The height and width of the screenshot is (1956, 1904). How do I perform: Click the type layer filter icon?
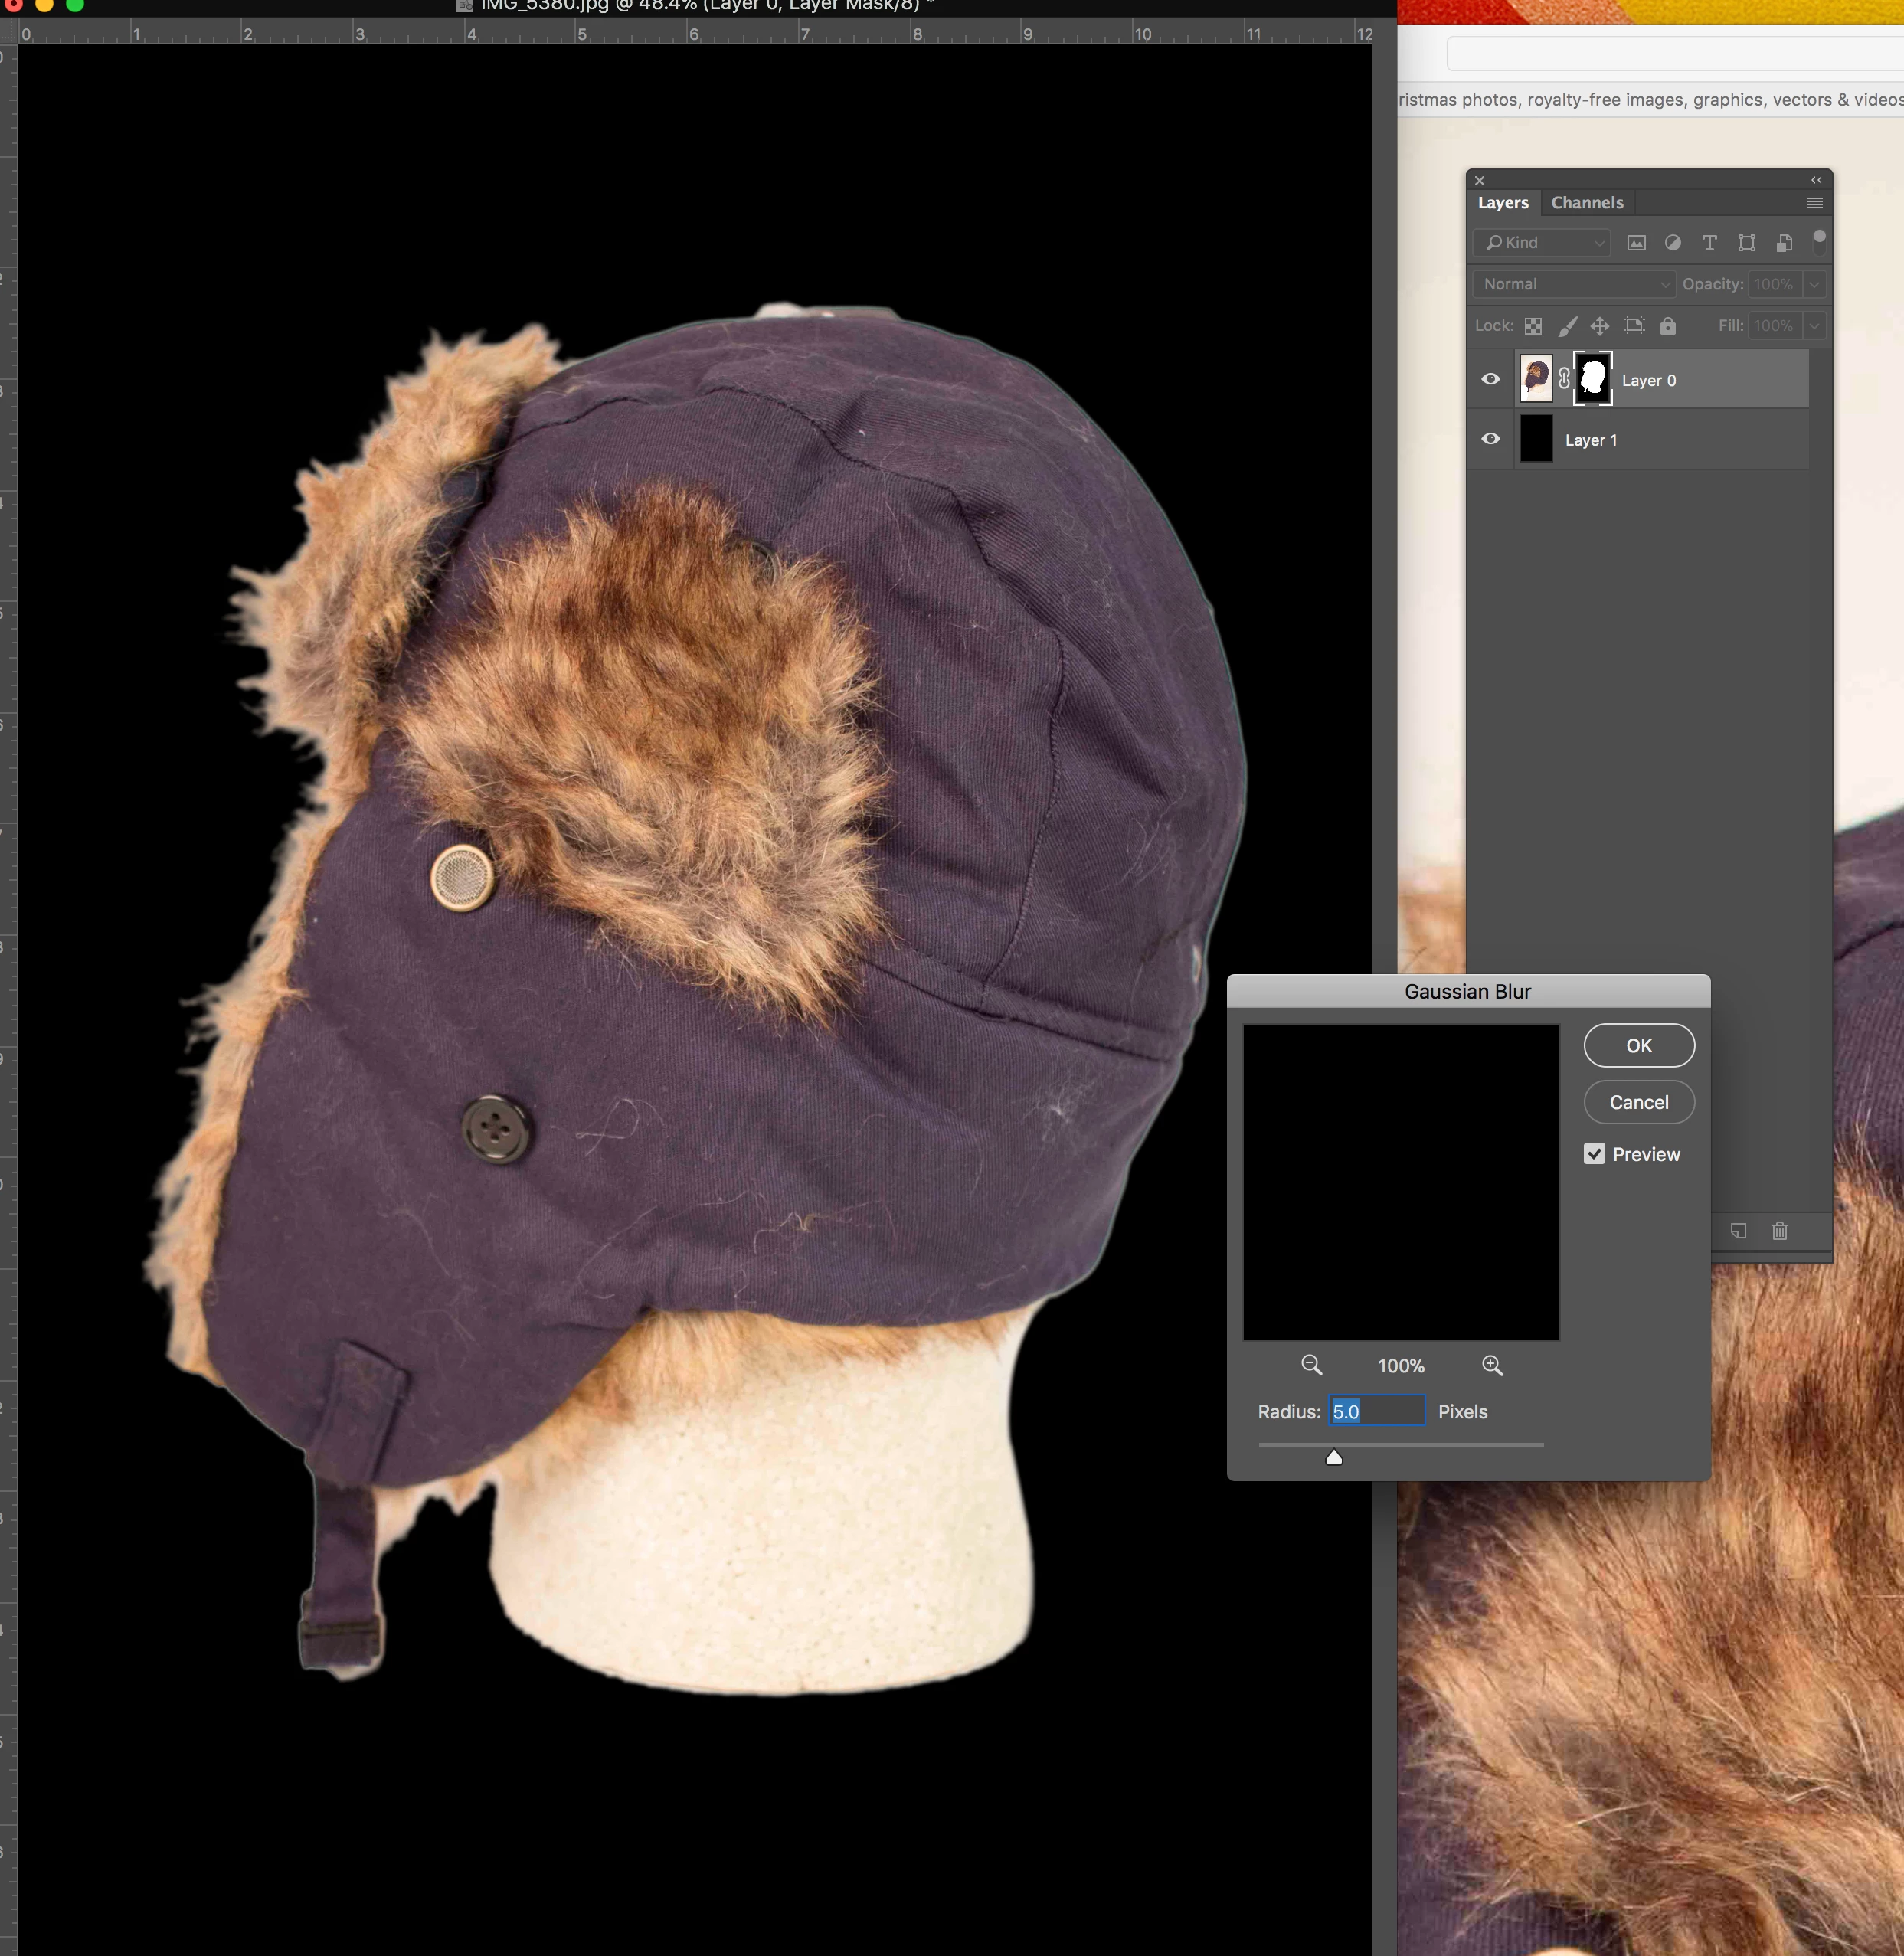(x=1710, y=243)
